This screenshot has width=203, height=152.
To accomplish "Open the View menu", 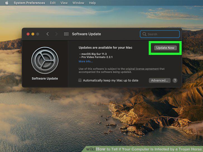I will 64,3.
